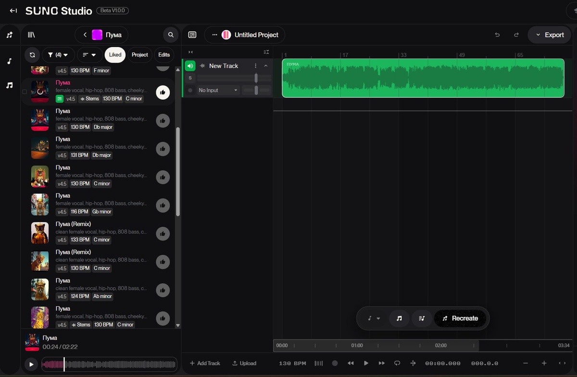The height and width of the screenshot is (377, 577).
Task: Open search in the library panel
Action: point(171,35)
